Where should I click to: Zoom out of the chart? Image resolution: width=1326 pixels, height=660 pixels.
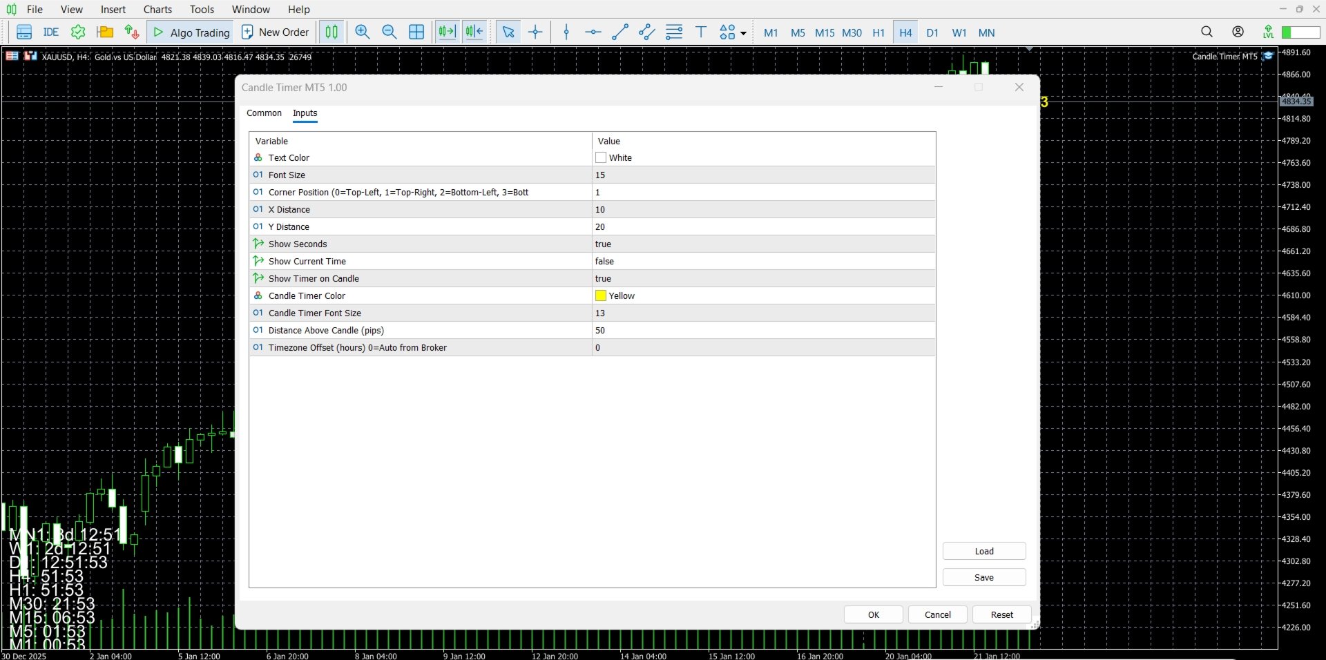tap(390, 32)
